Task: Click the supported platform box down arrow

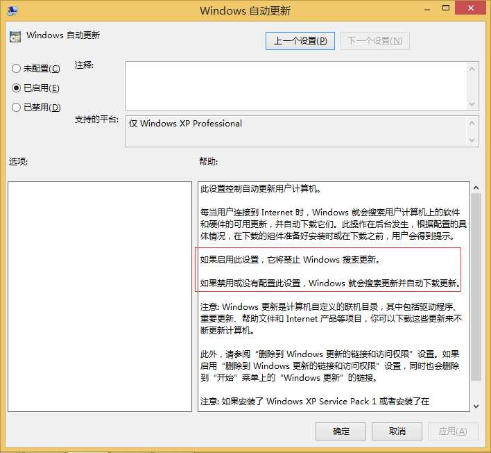Action: click(472, 140)
